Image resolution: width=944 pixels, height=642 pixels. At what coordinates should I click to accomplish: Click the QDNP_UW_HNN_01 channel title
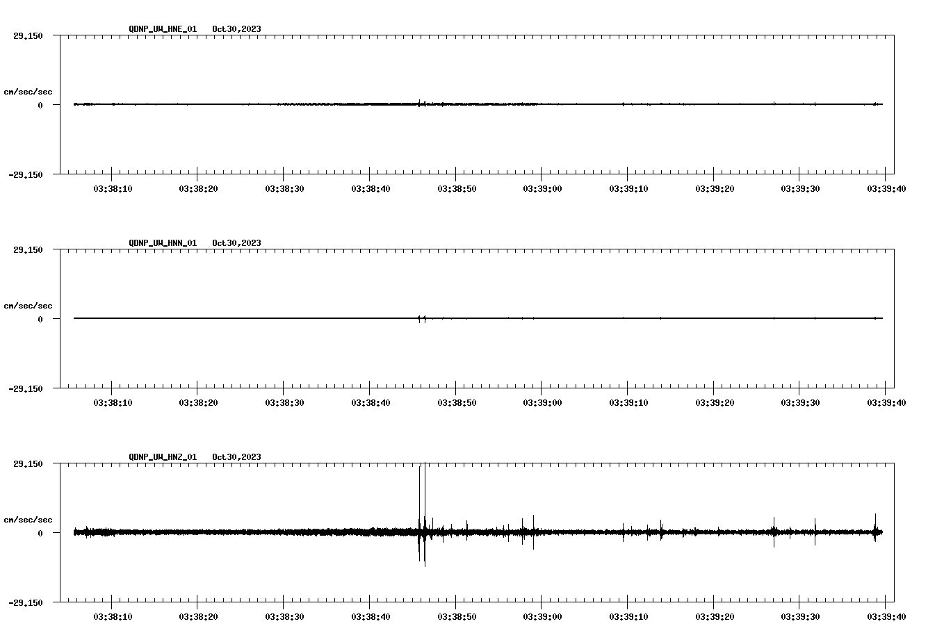[163, 243]
